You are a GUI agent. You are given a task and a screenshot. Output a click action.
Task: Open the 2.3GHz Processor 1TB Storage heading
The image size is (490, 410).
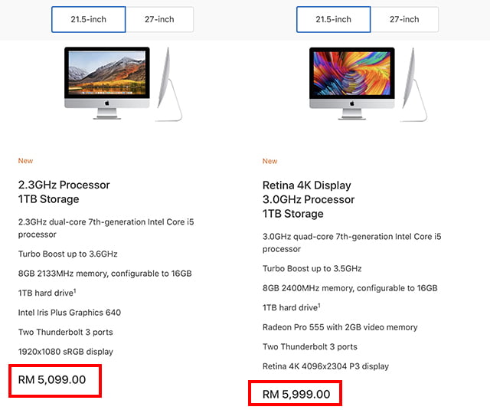pyautogui.click(x=64, y=192)
